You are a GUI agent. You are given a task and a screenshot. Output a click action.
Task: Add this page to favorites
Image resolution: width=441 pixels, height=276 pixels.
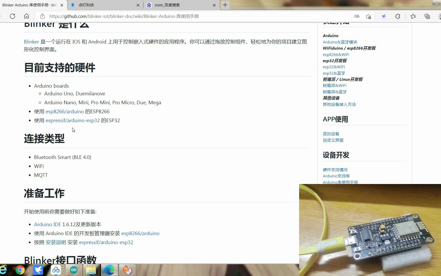click(x=368, y=16)
